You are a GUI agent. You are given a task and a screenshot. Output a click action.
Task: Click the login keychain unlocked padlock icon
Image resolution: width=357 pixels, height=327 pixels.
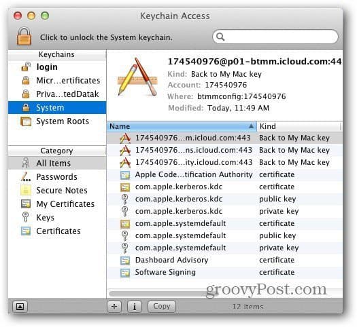point(26,66)
